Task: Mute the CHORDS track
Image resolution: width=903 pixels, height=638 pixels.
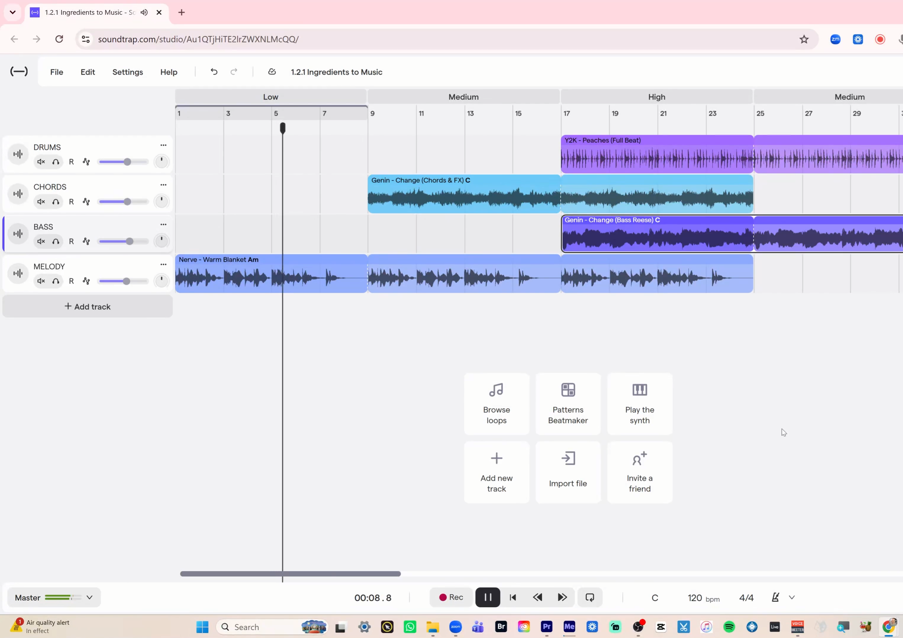Action: 41,202
